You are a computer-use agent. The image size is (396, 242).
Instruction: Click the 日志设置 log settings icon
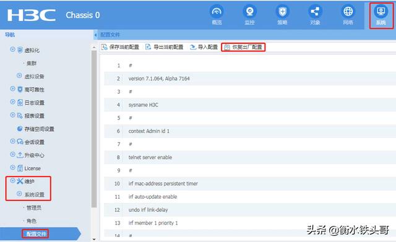[20, 102]
